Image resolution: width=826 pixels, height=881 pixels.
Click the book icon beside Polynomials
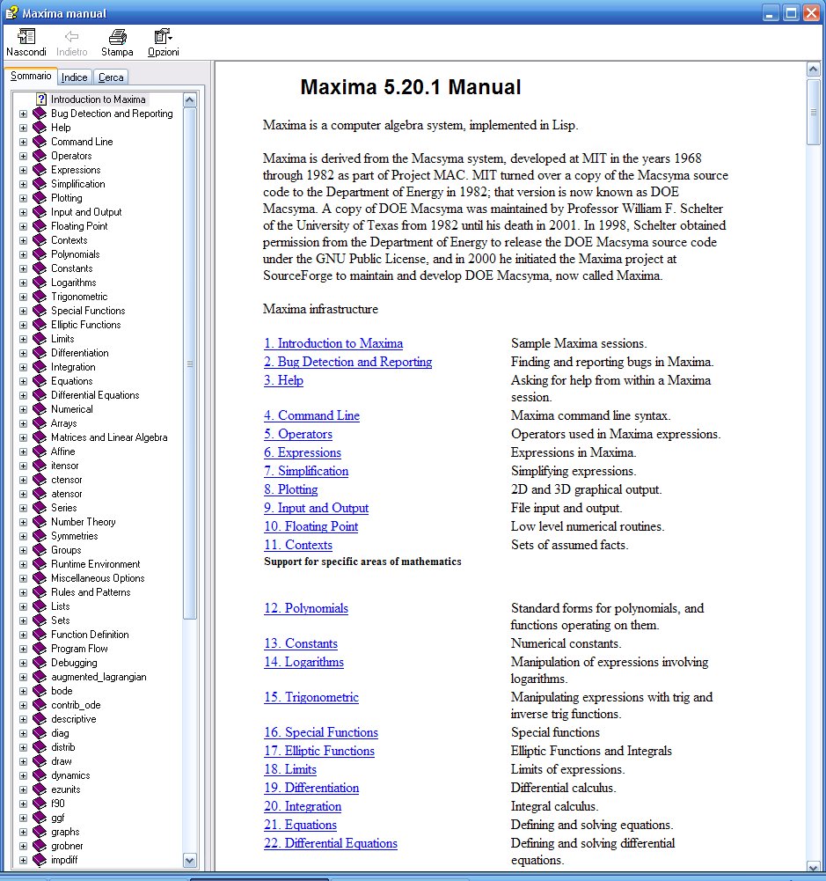tap(40, 254)
